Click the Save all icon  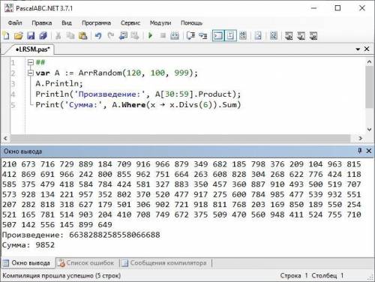pyautogui.click(x=43, y=36)
